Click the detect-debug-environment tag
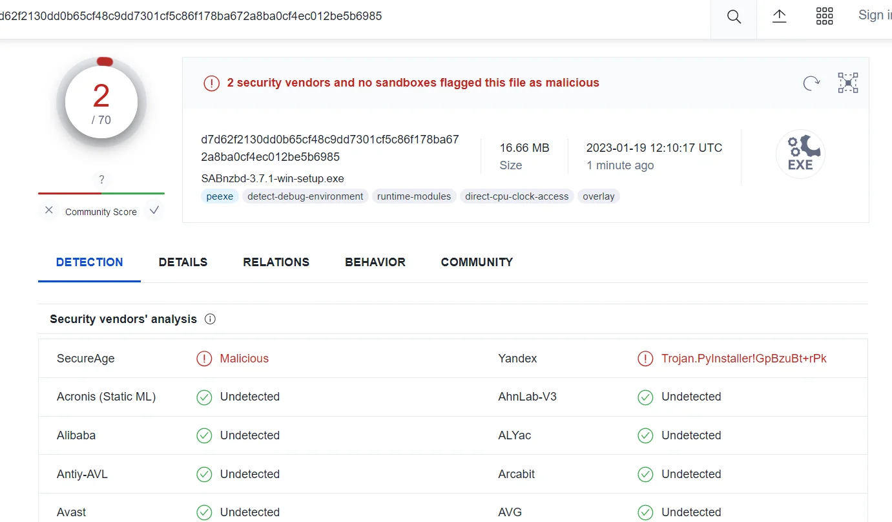 (x=305, y=196)
